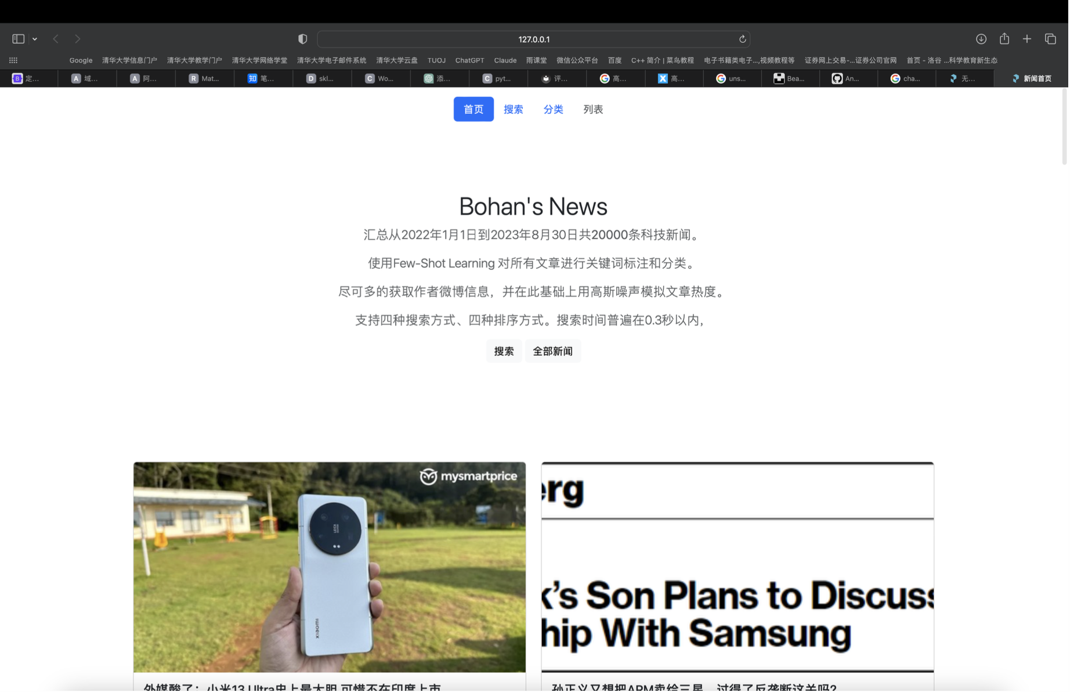
Task: Open the 分类 navigation link
Action: coord(553,109)
